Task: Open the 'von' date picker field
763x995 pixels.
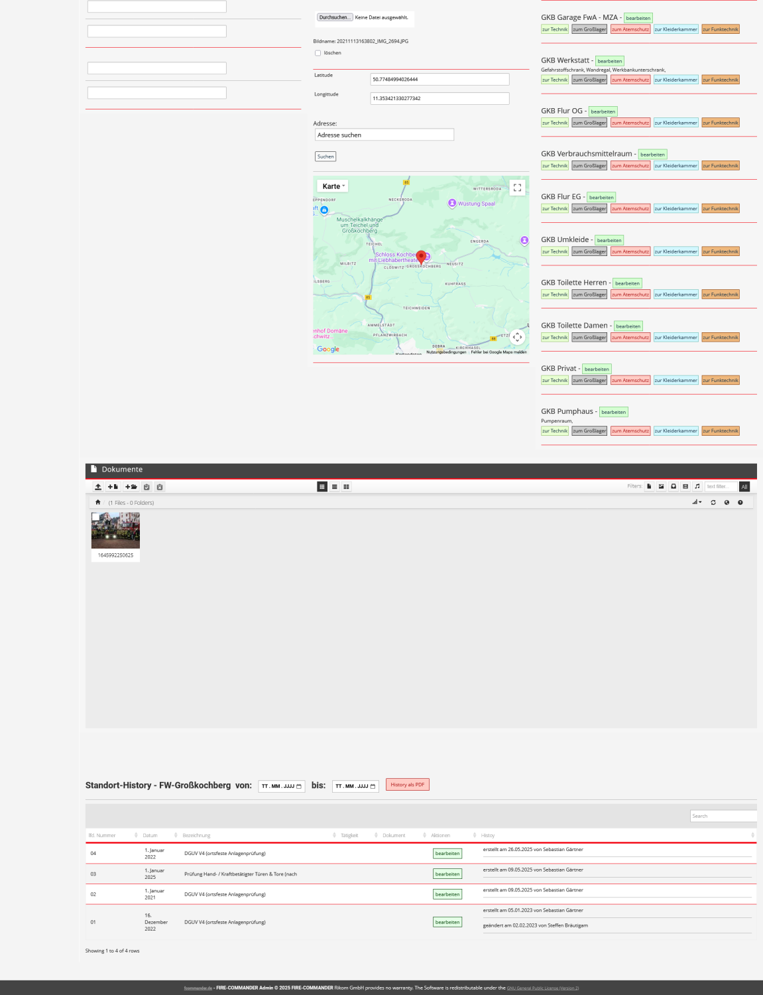Action: (x=281, y=786)
